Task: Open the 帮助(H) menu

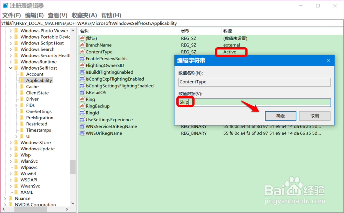Action: [111, 15]
